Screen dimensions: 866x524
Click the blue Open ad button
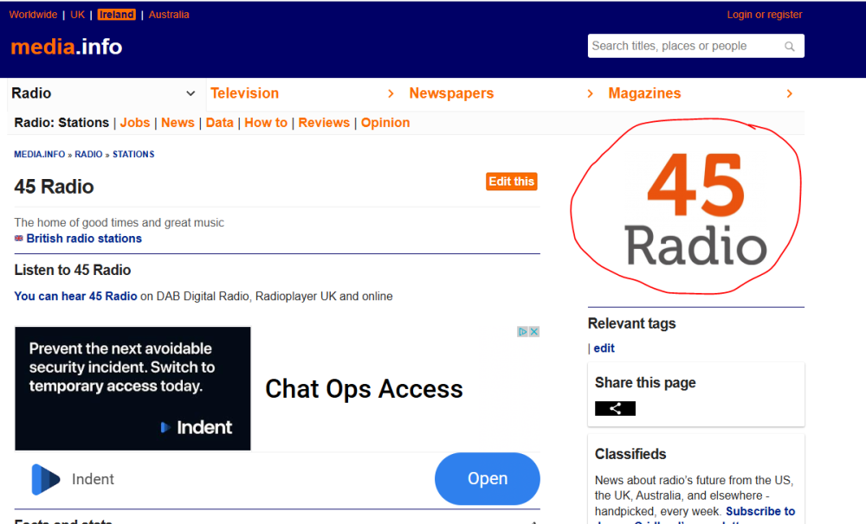pos(487,479)
